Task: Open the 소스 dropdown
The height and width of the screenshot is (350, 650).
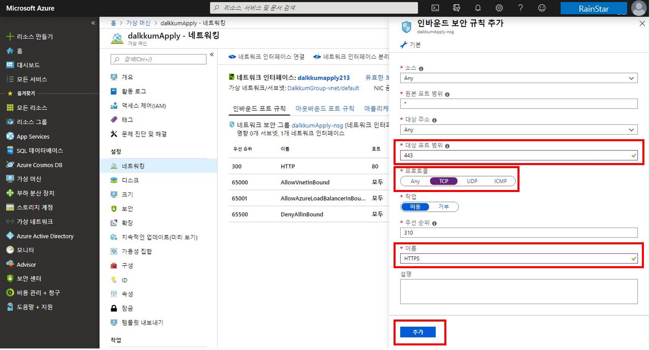Action: 518,78
